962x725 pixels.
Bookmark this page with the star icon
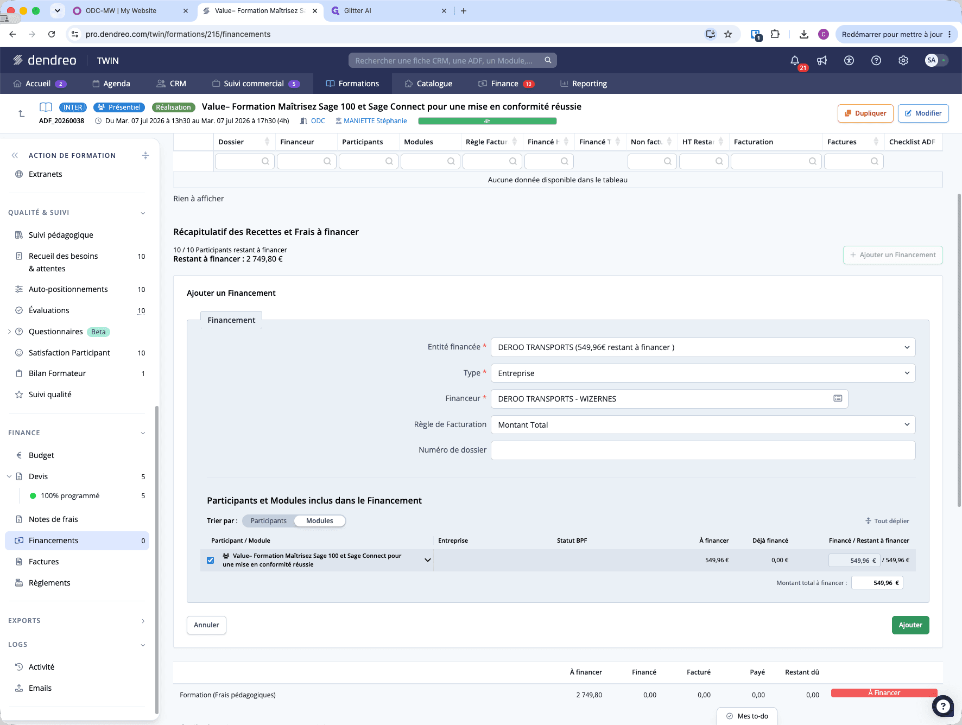click(728, 34)
